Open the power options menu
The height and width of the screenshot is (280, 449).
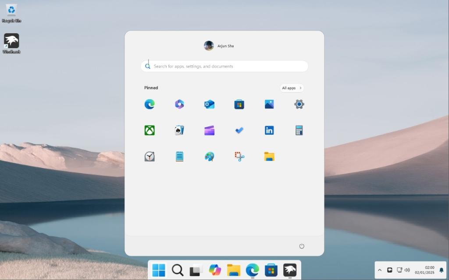point(301,246)
